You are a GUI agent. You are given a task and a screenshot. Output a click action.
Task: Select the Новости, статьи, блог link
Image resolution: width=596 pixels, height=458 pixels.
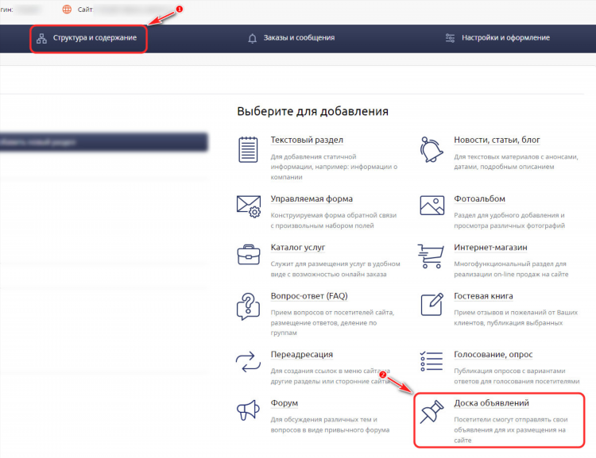497,140
